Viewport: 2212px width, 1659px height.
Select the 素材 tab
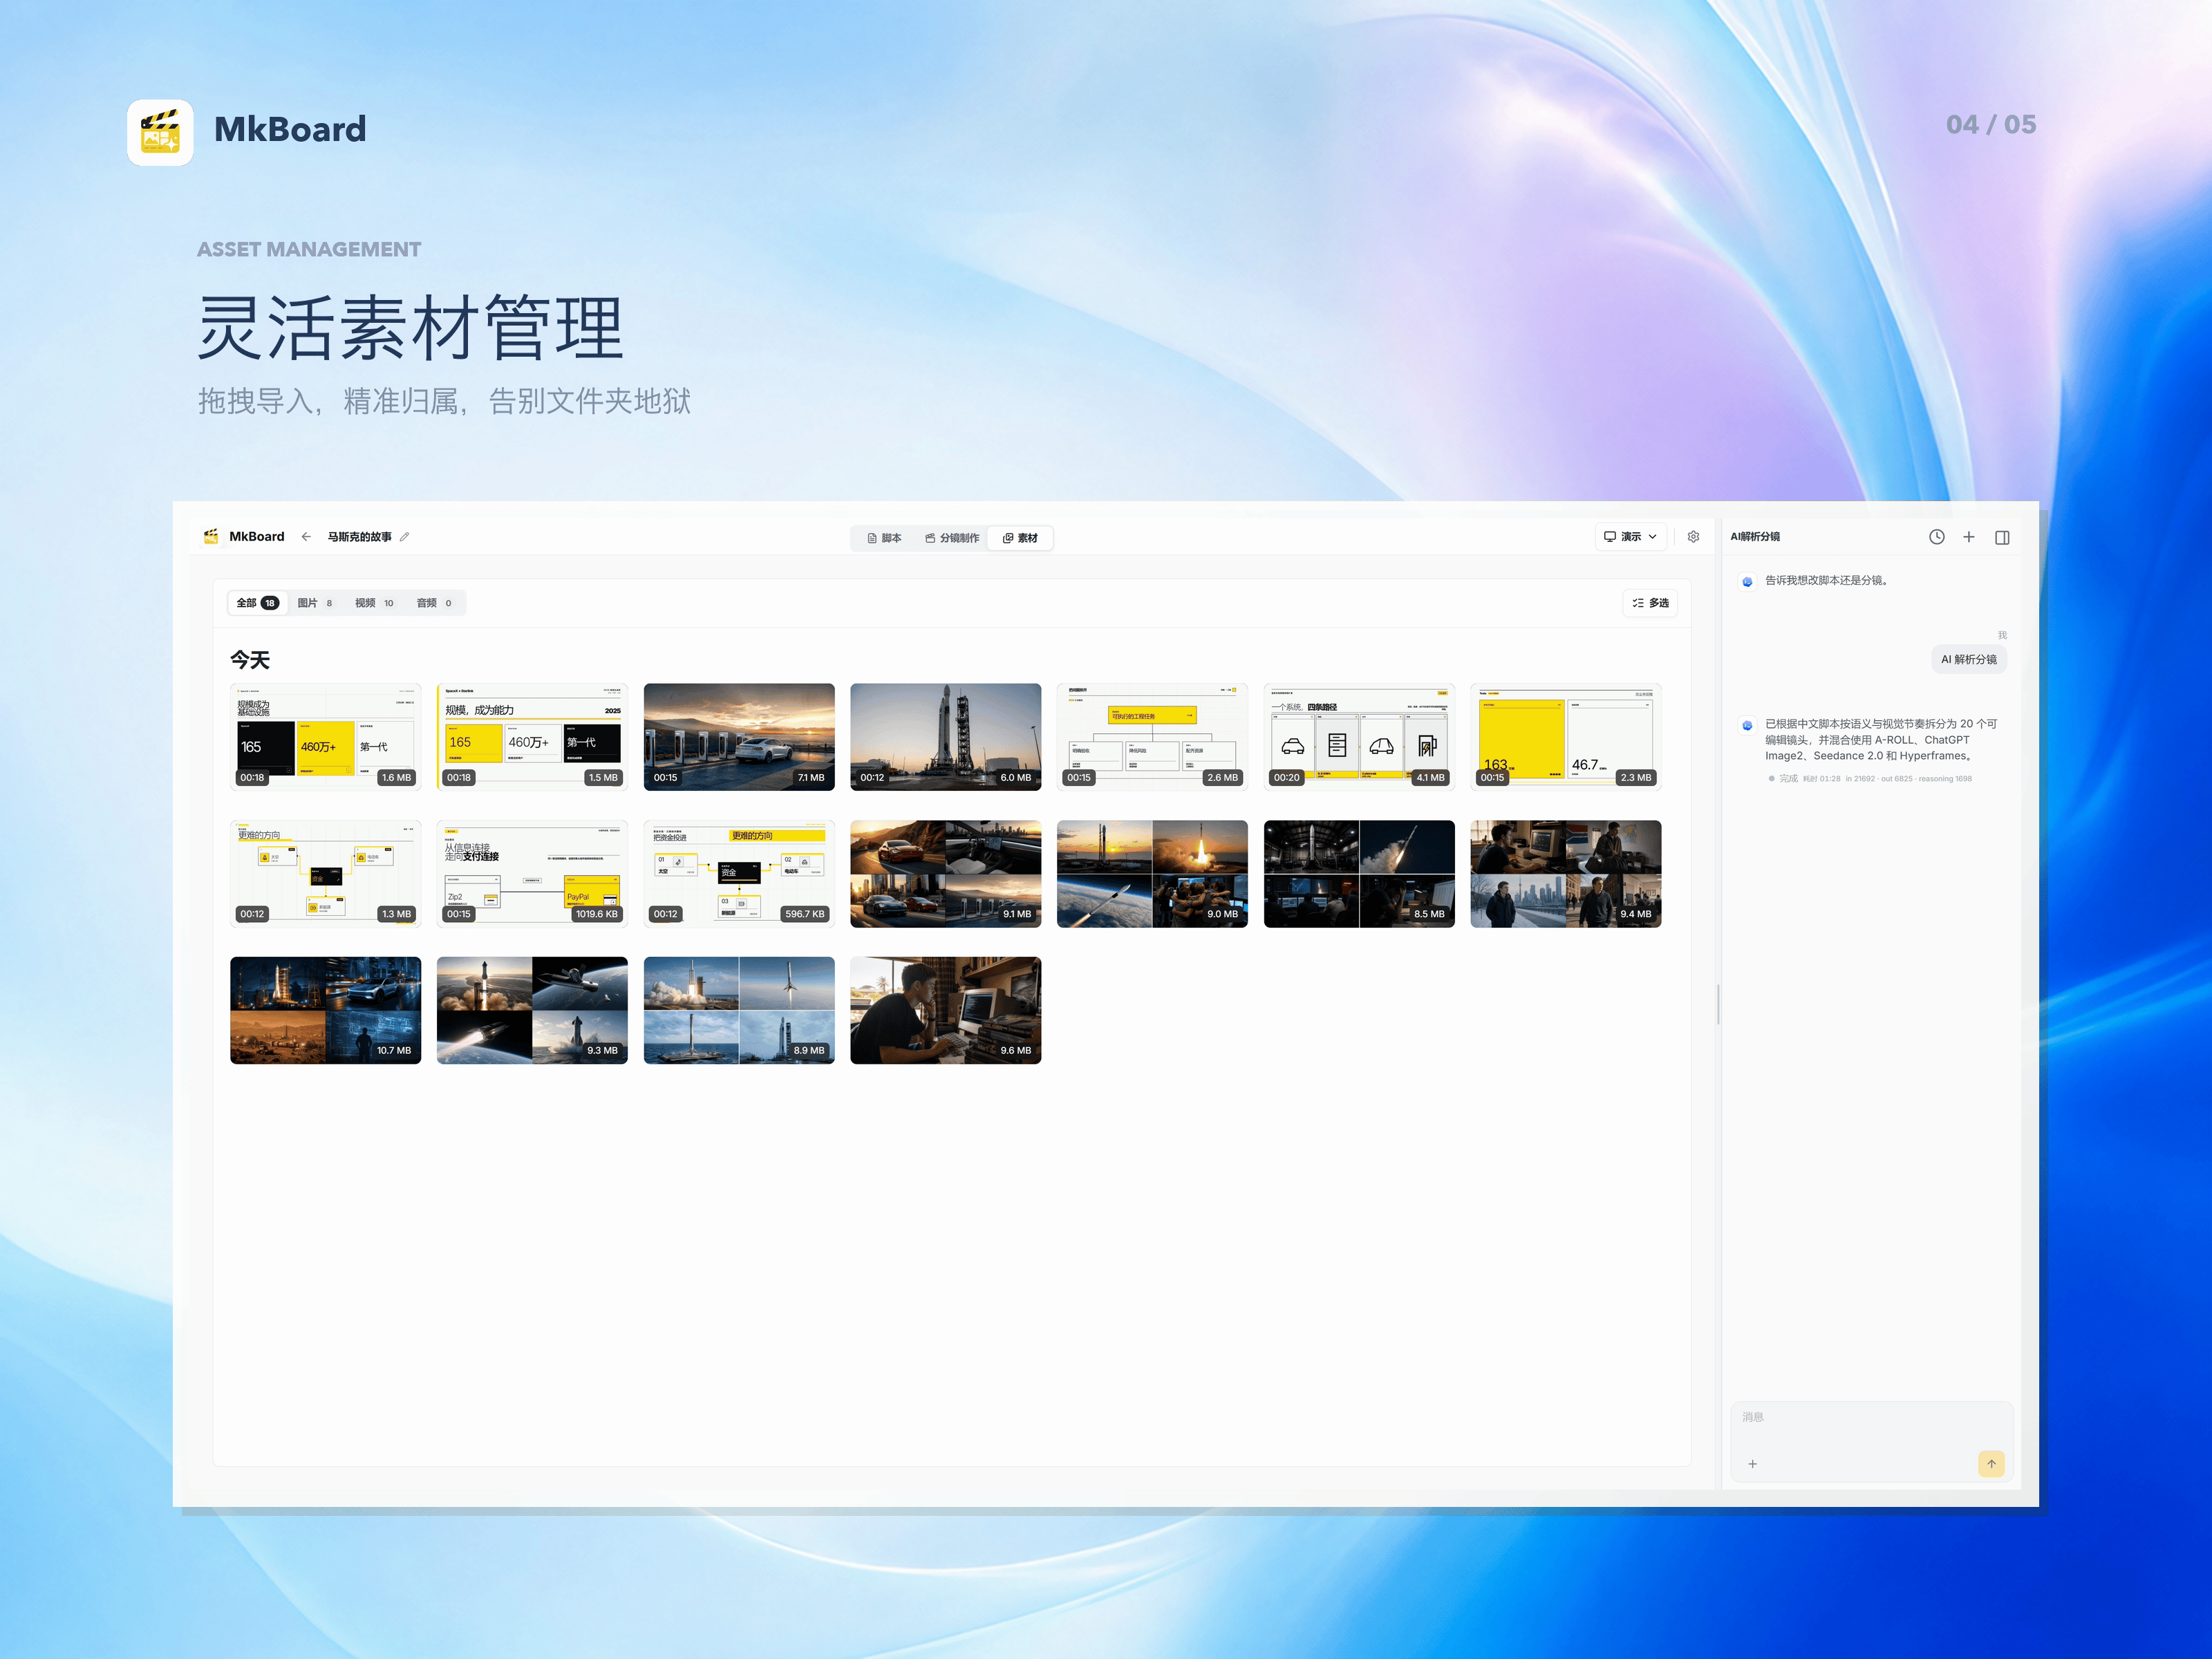pos(1020,538)
